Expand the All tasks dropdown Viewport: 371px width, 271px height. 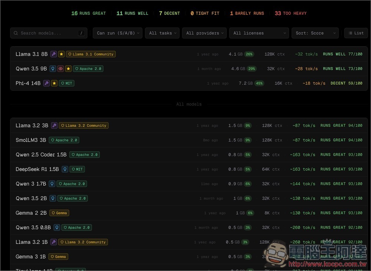(x=162, y=33)
